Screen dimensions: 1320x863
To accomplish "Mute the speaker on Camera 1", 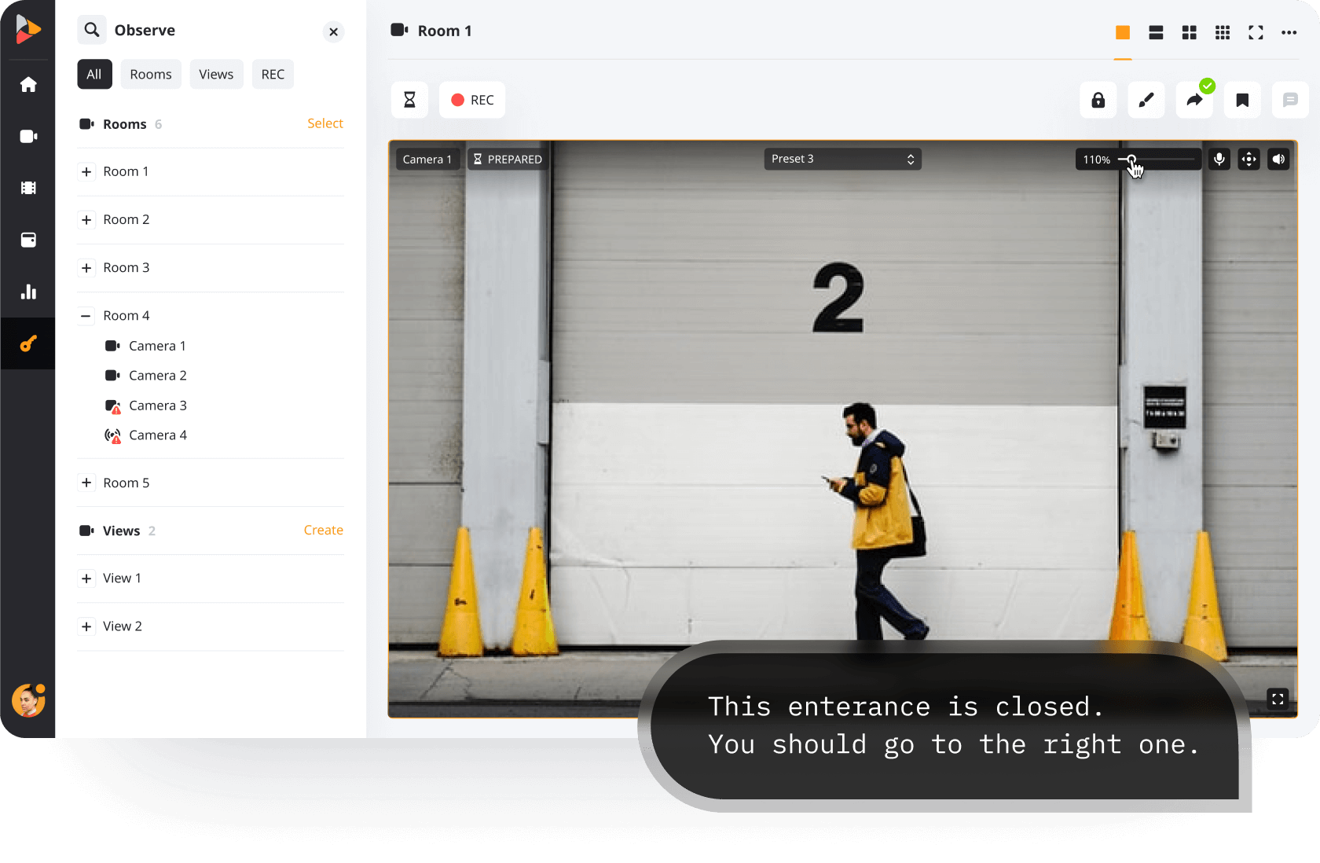I will coord(1278,159).
